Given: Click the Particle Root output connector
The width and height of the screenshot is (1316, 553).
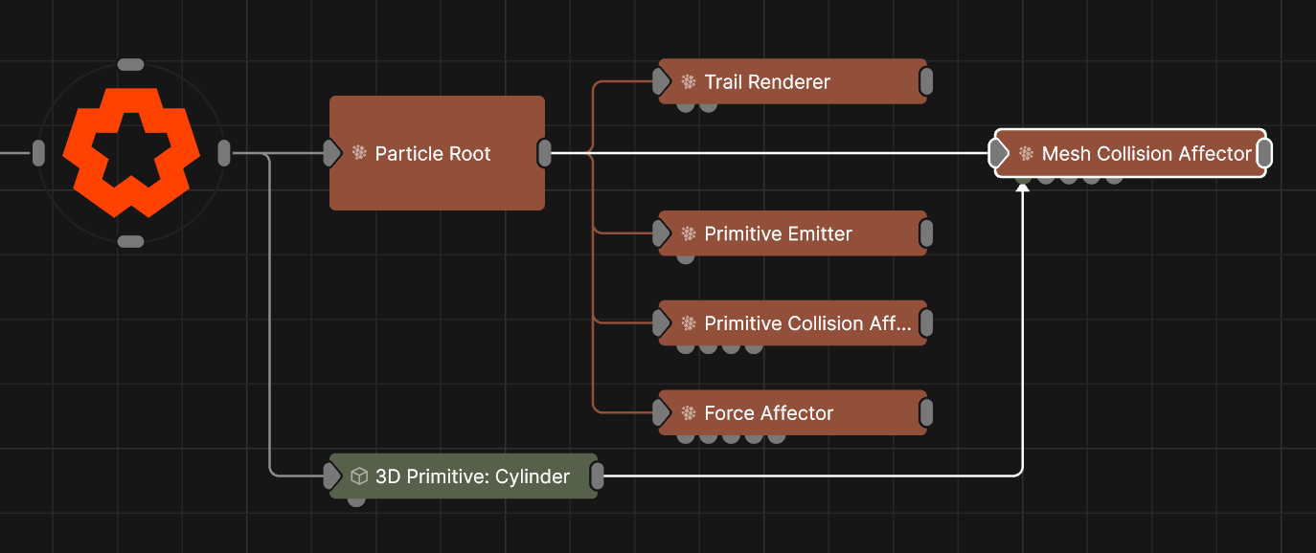Looking at the screenshot, I should 544,153.
